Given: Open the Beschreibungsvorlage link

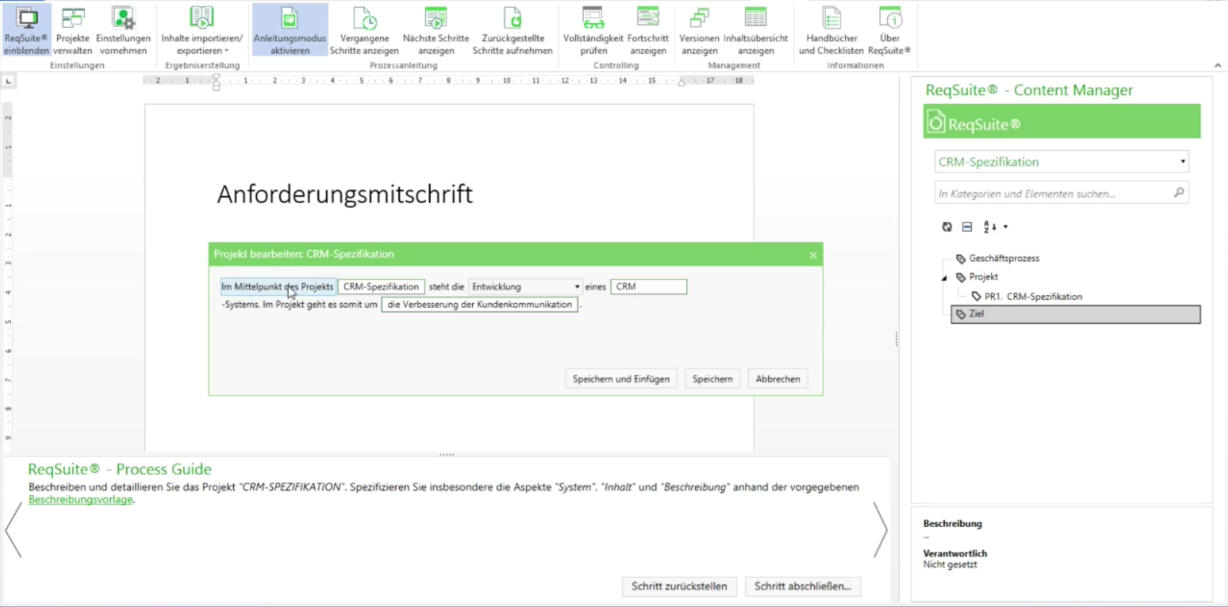Looking at the screenshot, I should click(x=81, y=500).
